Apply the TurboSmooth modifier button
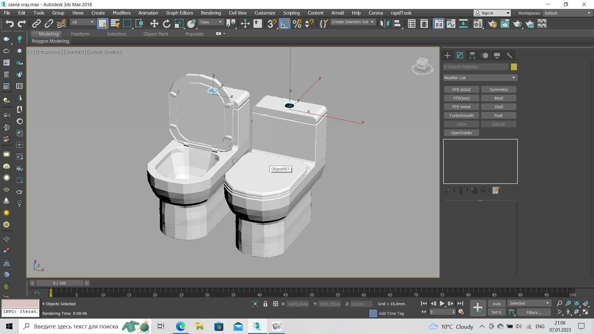 [461, 116]
